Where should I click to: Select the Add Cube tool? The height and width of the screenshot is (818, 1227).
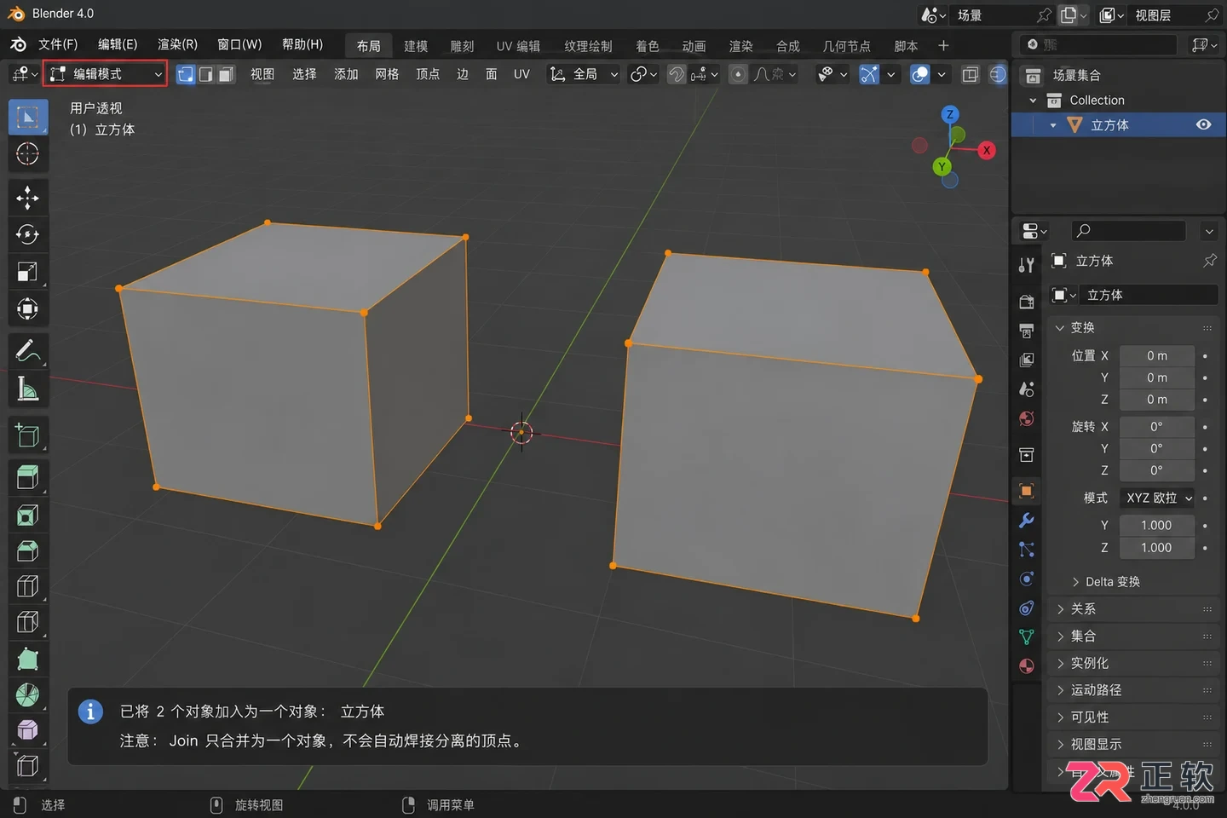[28, 435]
